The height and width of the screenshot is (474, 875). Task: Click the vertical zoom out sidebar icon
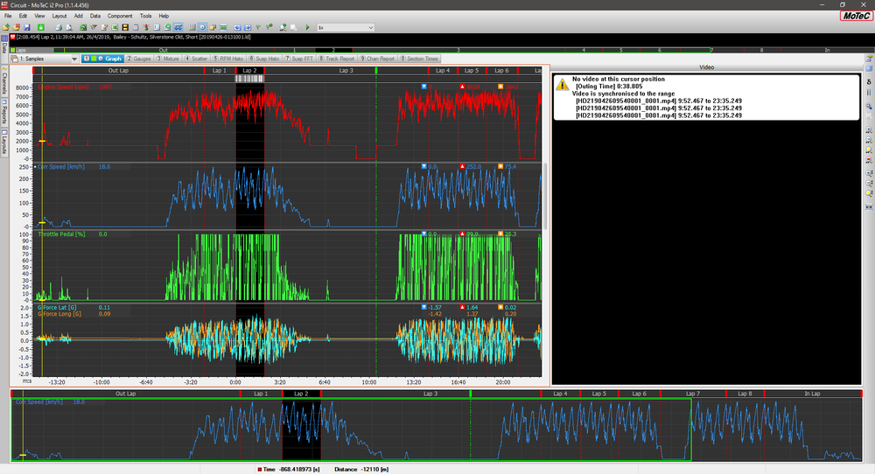coord(869,183)
